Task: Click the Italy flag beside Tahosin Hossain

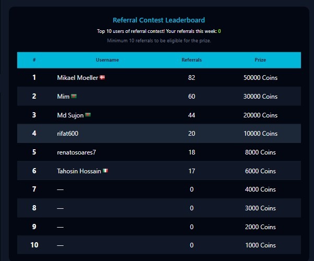Action: 105,171
